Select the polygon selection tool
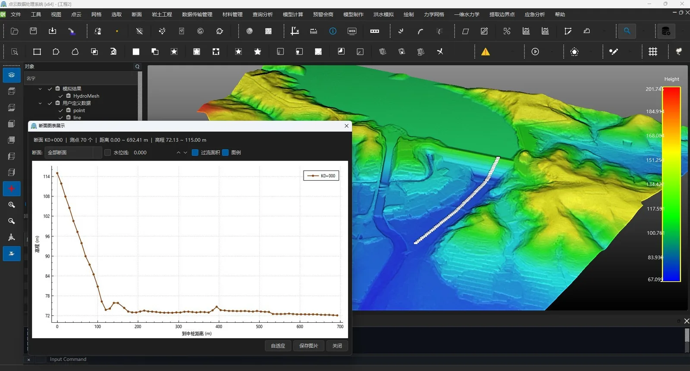 [56, 52]
